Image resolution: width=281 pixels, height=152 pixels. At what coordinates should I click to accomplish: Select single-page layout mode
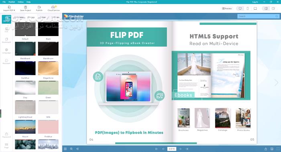tap(273, 8)
